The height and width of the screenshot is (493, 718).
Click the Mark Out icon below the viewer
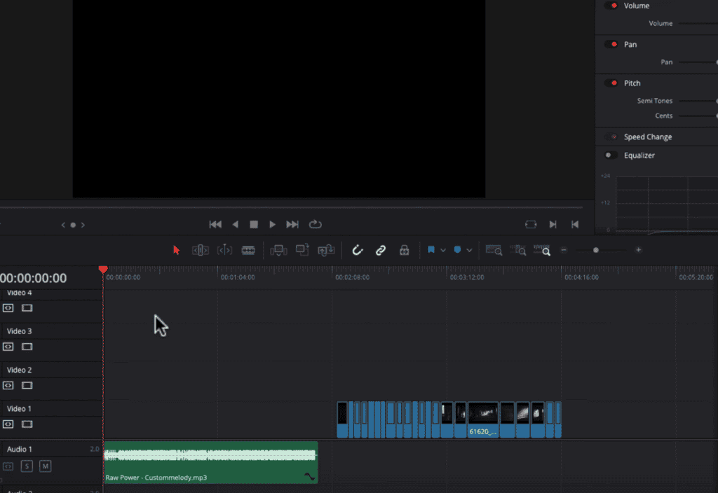[575, 225]
